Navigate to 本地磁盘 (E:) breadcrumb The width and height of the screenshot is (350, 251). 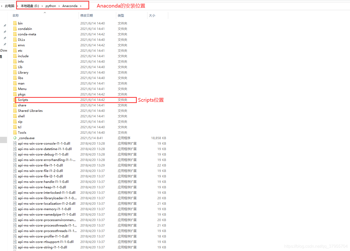(x=30, y=6)
